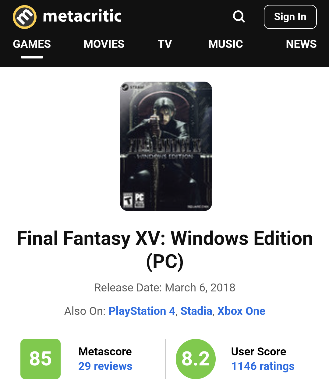
Task: Switch to the MOVIES tab
Action: click(104, 44)
